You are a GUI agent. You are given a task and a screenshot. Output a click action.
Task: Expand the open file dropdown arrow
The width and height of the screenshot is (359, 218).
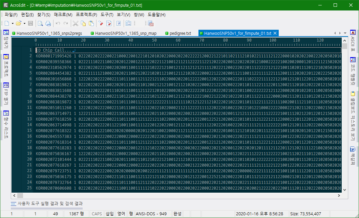click(x=24, y=24)
